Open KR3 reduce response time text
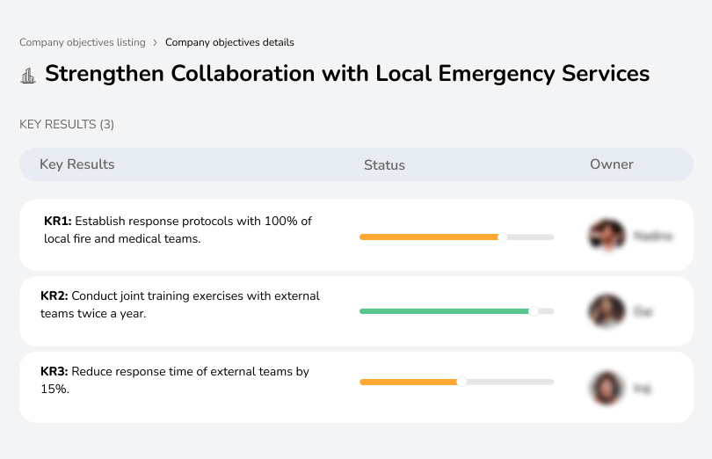This screenshot has height=459, width=712. pyautogui.click(x=175, y=380)
